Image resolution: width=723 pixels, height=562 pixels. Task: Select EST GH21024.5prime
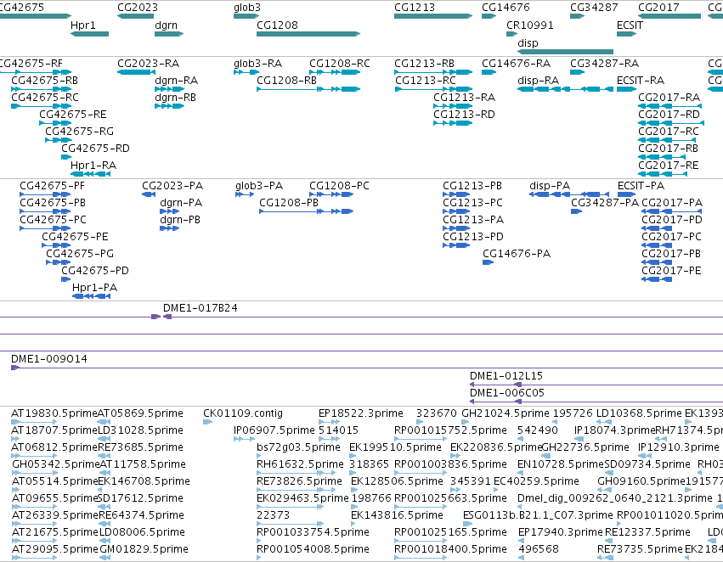506,413
